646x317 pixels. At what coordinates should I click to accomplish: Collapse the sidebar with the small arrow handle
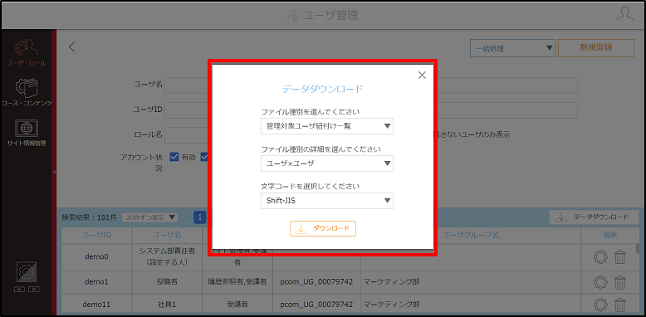54,172
